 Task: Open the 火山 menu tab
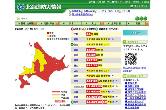[x=93, y=23]
